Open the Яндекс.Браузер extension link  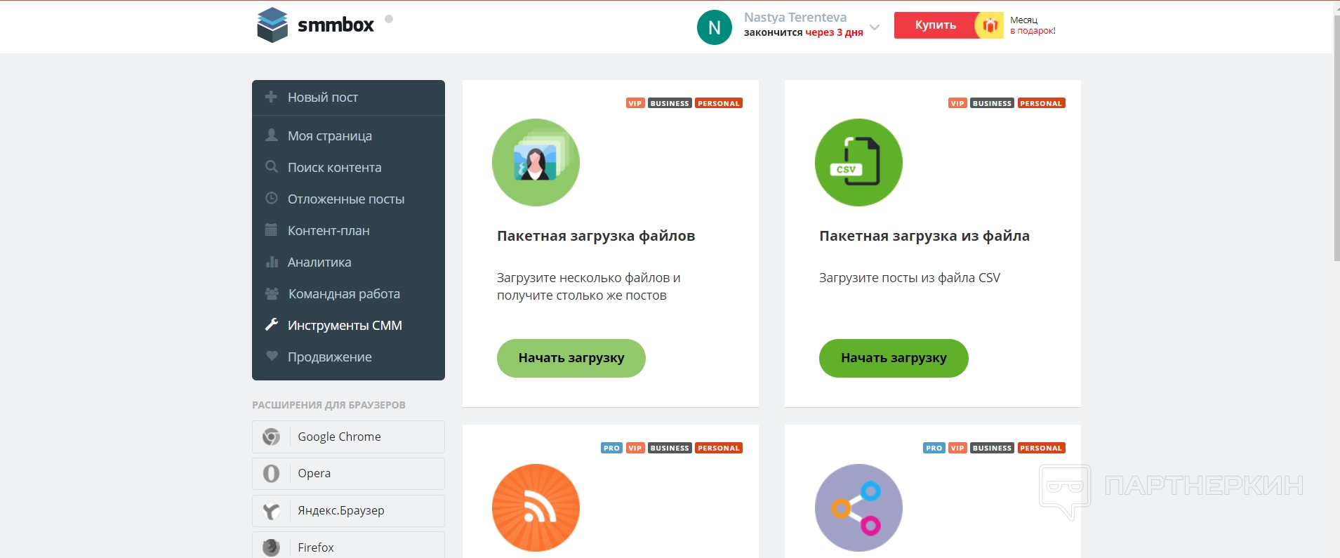point(348,511)
